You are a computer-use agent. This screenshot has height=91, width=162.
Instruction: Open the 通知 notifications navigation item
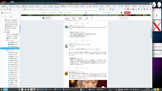(60, 13)
